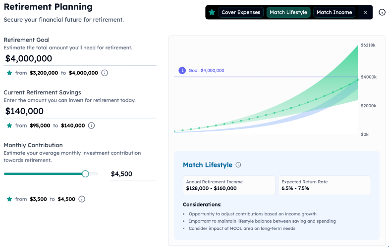
Task: Click the star beside $3,500 contribution range
Action: coord(9,199)
